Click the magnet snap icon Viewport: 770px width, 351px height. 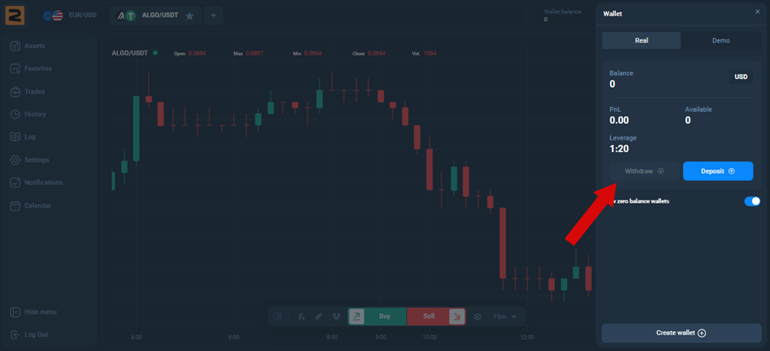coord(337,316)
